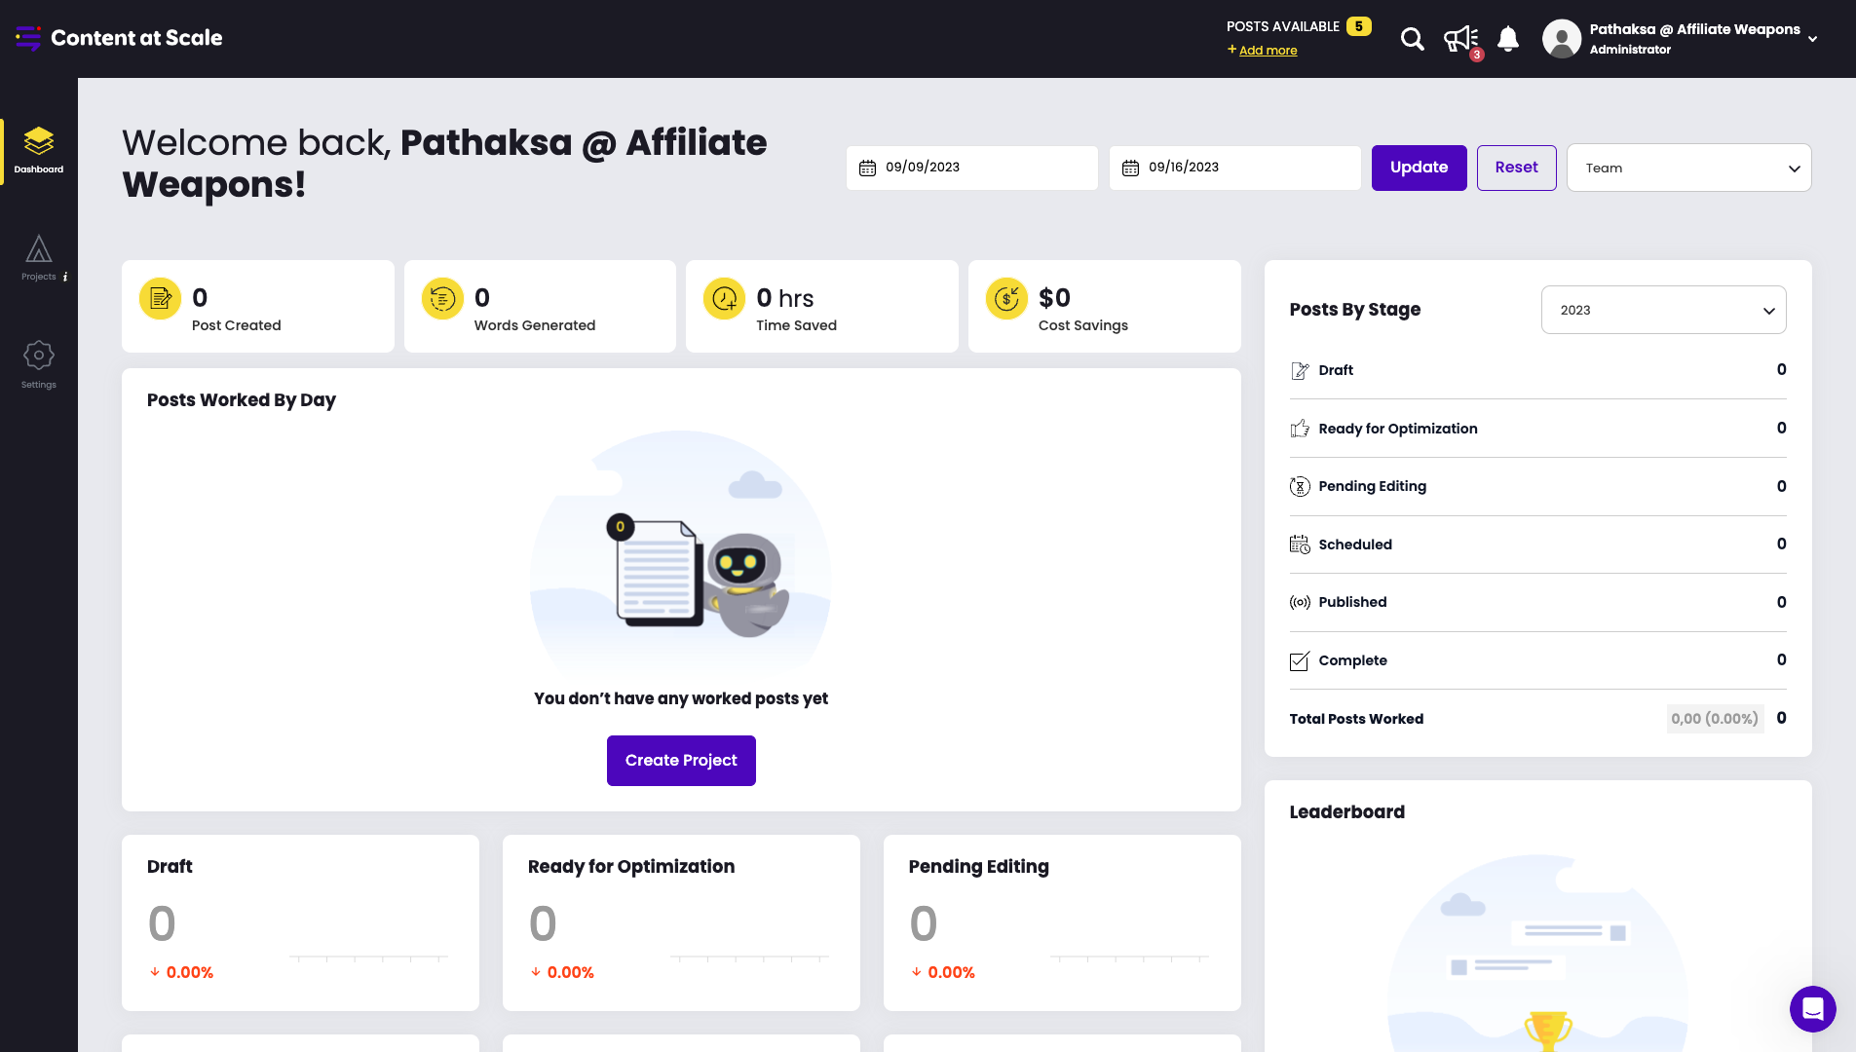
Task: Open the search magnifier icon
Action: [1412, 39]
